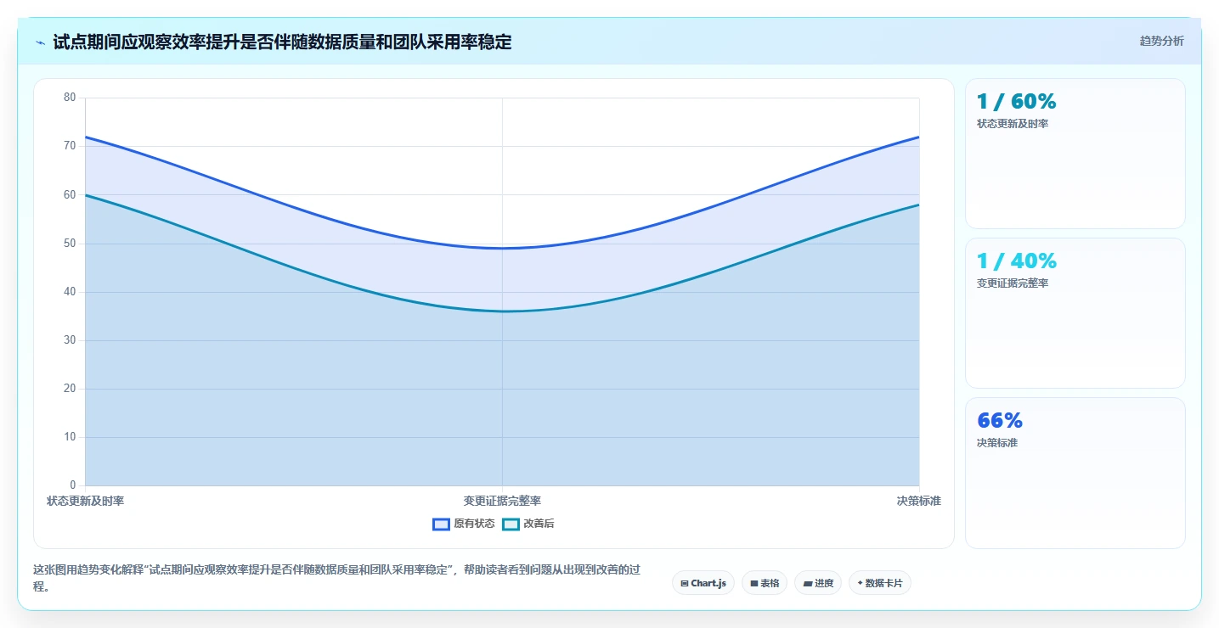The image size is (1219, 628).
Task: Click the icon inside the 表格 chip
Action: pos(753,584)
